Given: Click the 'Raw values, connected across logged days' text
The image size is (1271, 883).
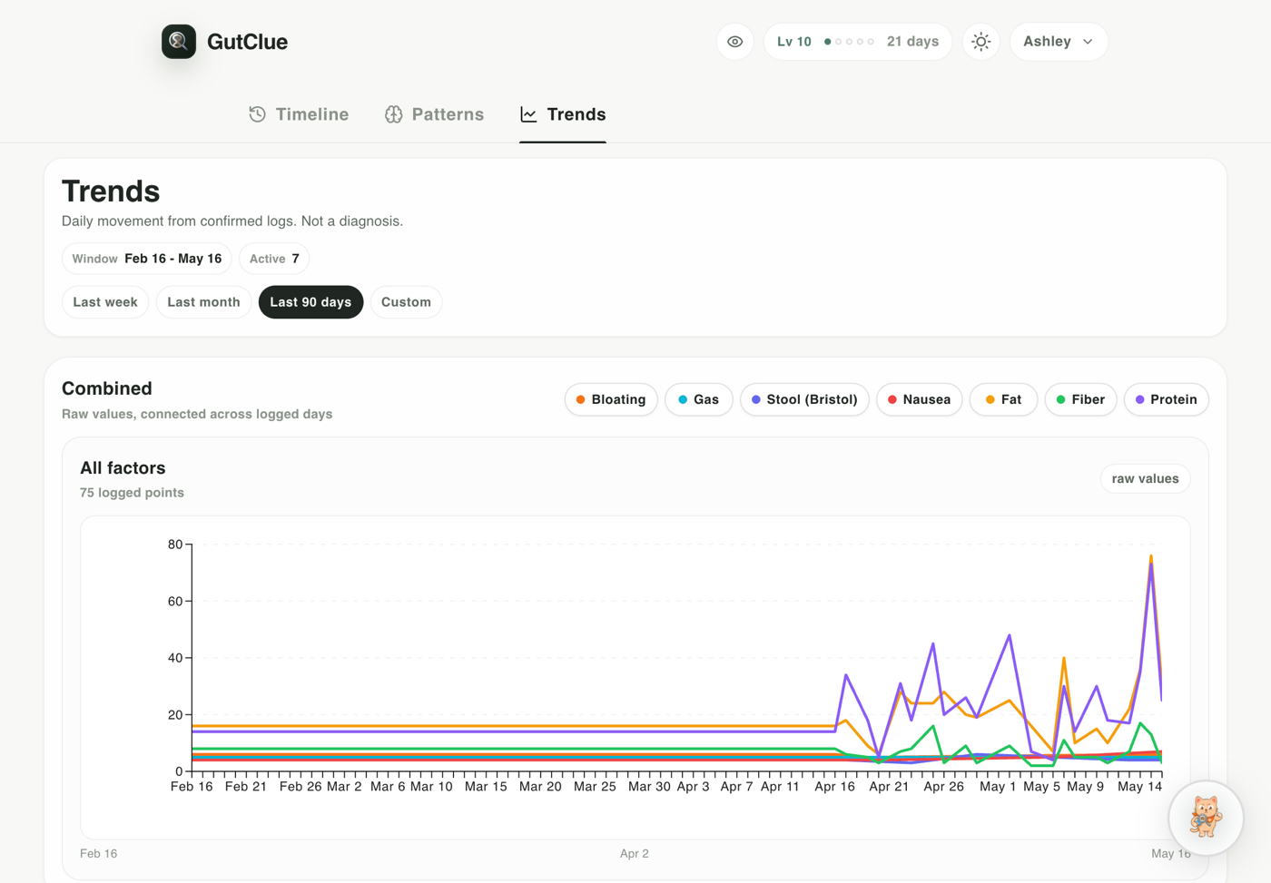Looking at the screenshot, I should pyautogui.click(x=197, y=414).
